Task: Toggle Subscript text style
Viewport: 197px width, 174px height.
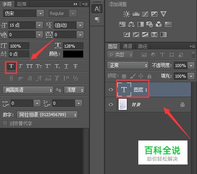Action: [x=57, y=66]
